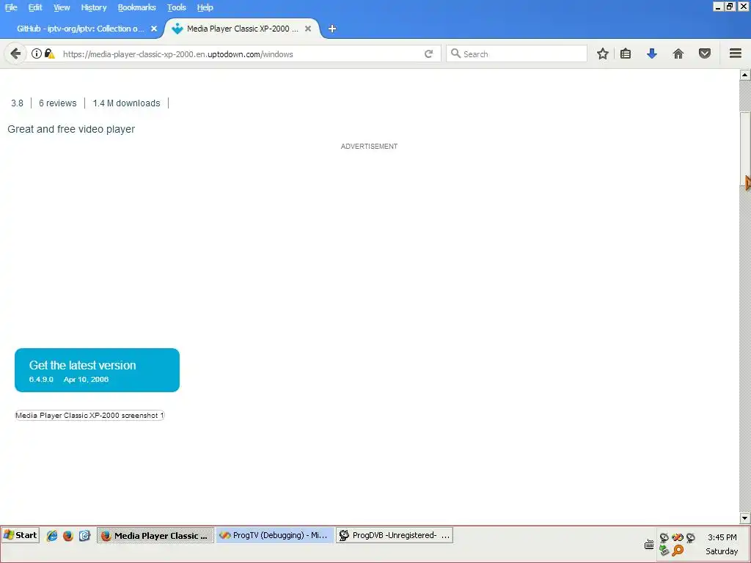This screenshot has width=751, height=563.
Task: Click the vertical scrollbar thumb
Action: pyautogui.click(x=745, y=148)
